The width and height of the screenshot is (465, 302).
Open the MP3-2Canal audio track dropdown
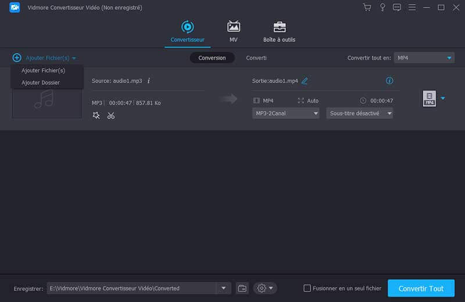point(285,113)
